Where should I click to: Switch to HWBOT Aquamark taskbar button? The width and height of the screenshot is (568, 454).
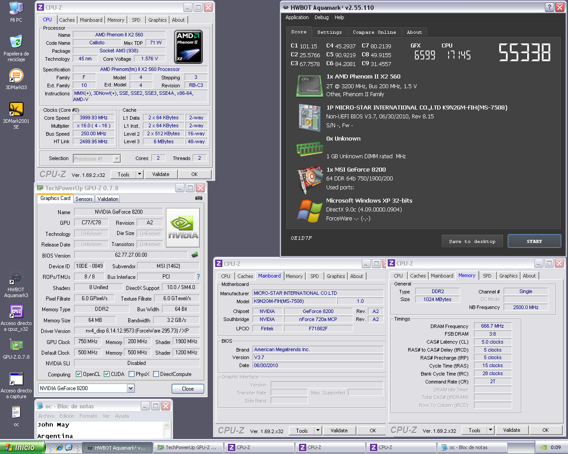(x=117, y=447)
